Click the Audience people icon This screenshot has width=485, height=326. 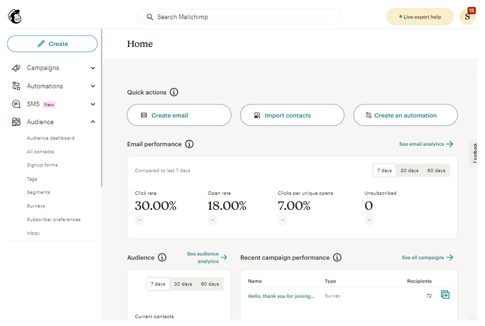coord(16,122)
